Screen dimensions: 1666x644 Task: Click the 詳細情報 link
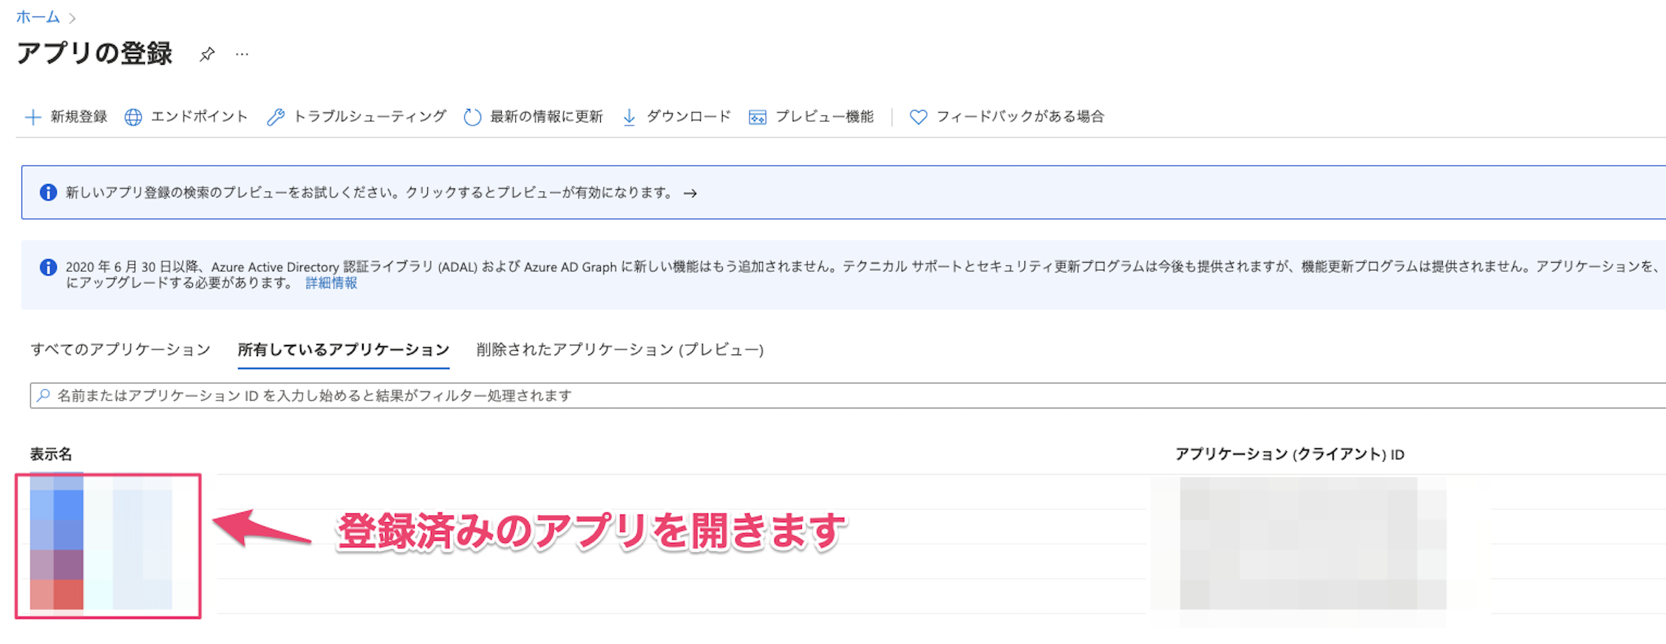tap(330, 283)
